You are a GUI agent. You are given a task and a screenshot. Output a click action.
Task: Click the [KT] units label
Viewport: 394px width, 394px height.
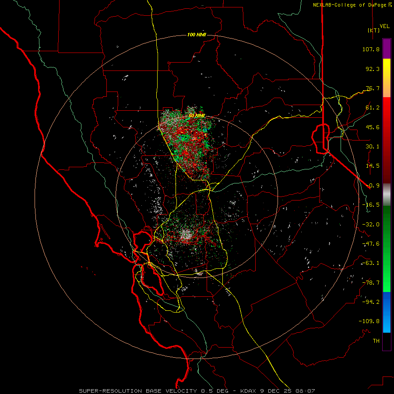click(374, 30)
